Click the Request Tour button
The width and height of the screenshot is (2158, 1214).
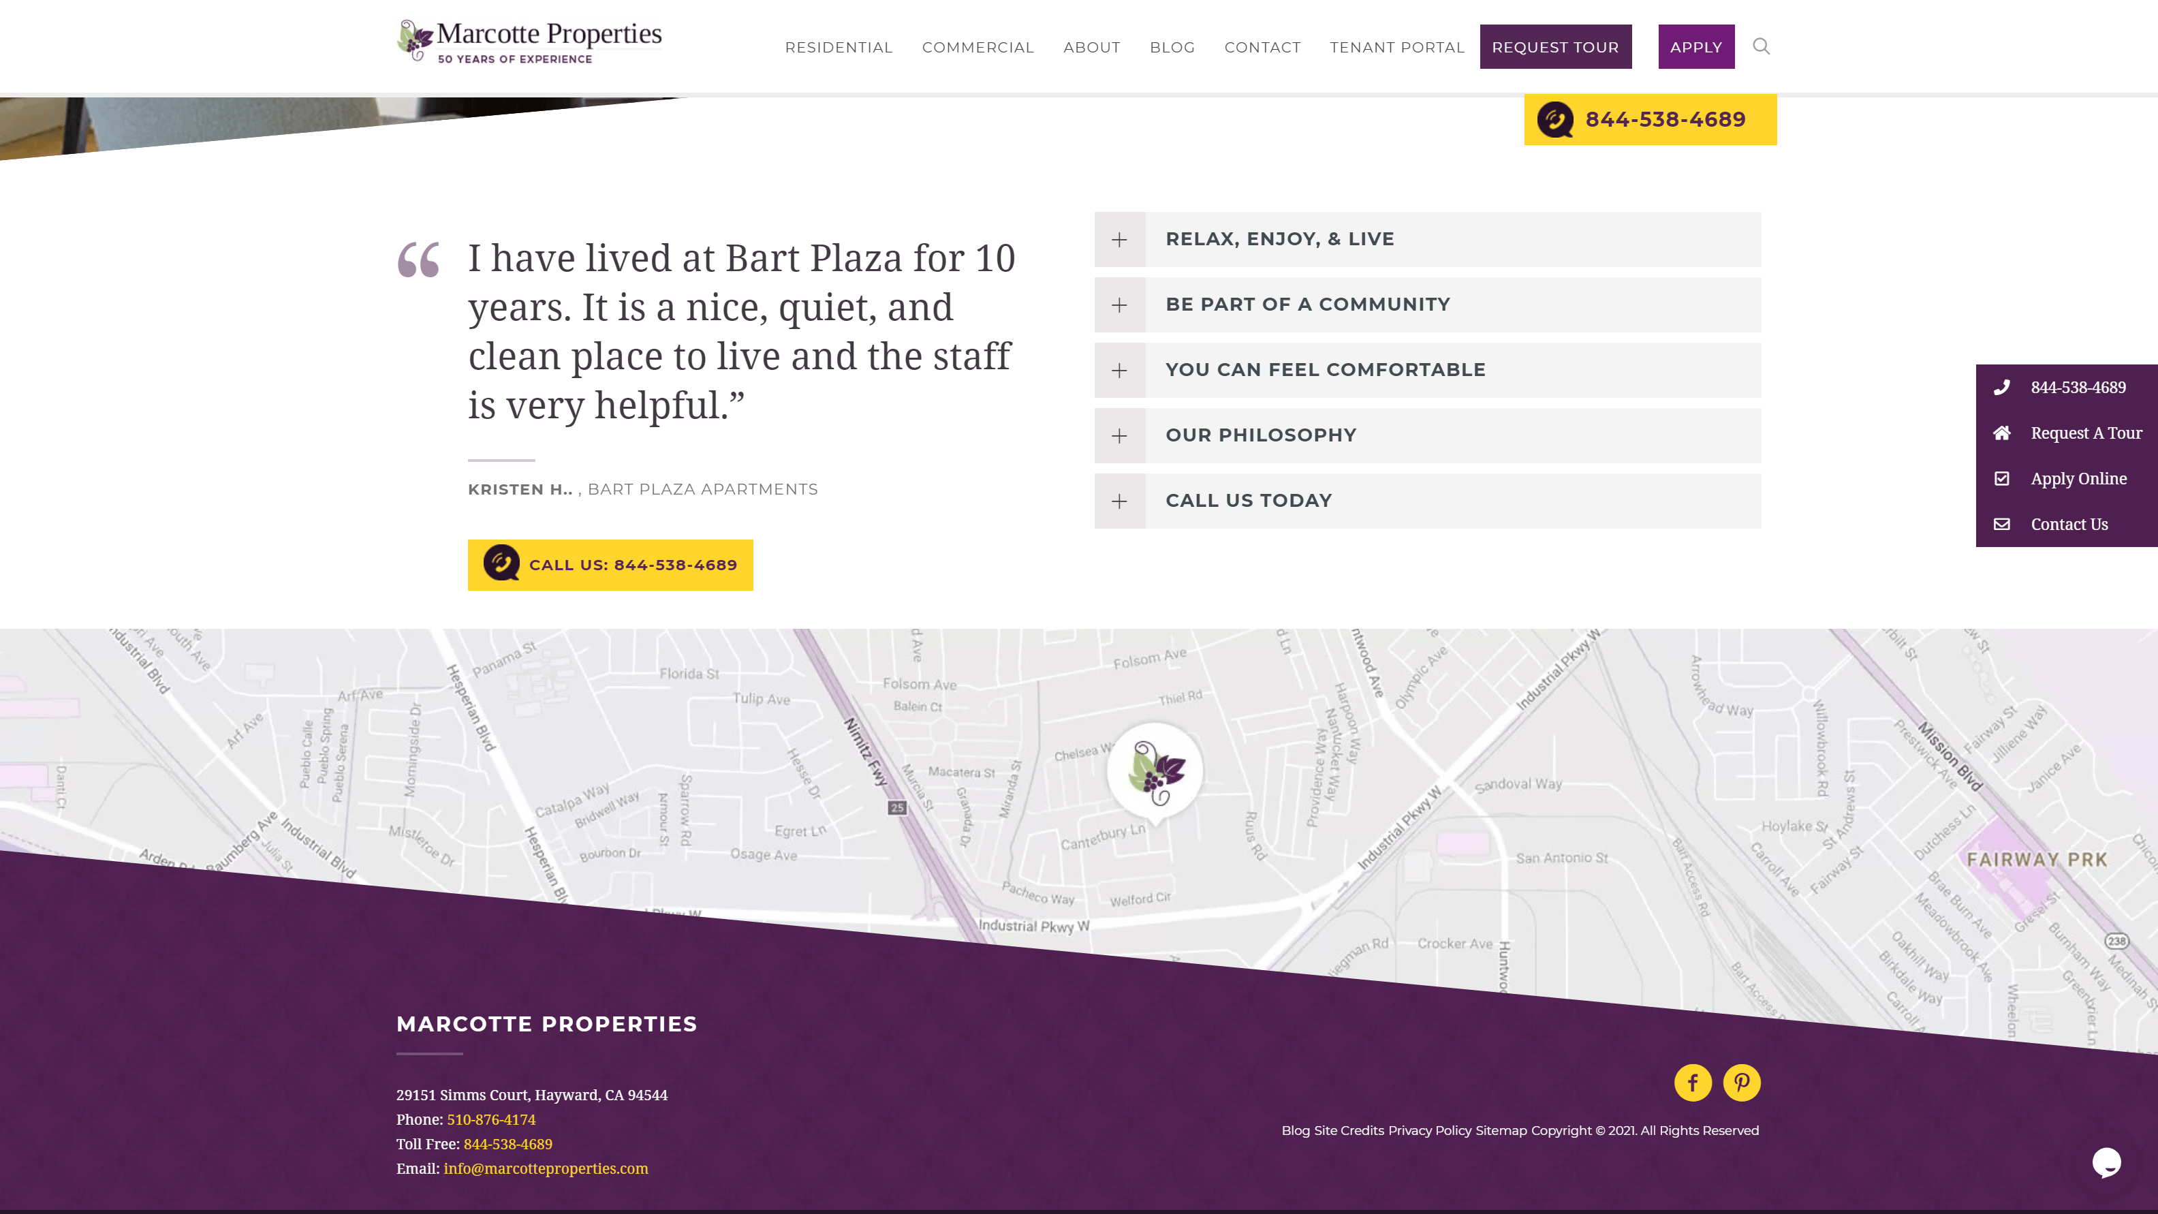[x=1556, y=47]
